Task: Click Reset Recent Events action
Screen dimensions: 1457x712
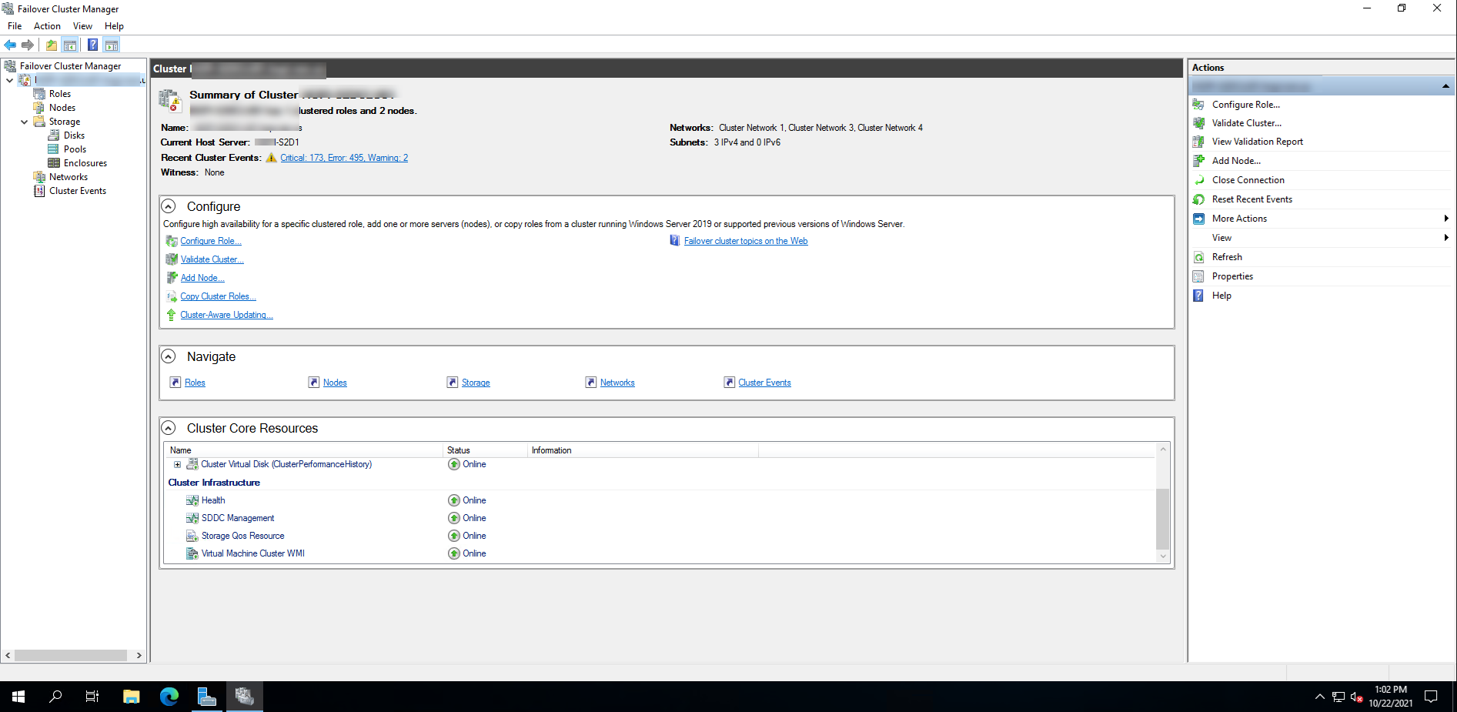Action: (x=1252, y=199)
